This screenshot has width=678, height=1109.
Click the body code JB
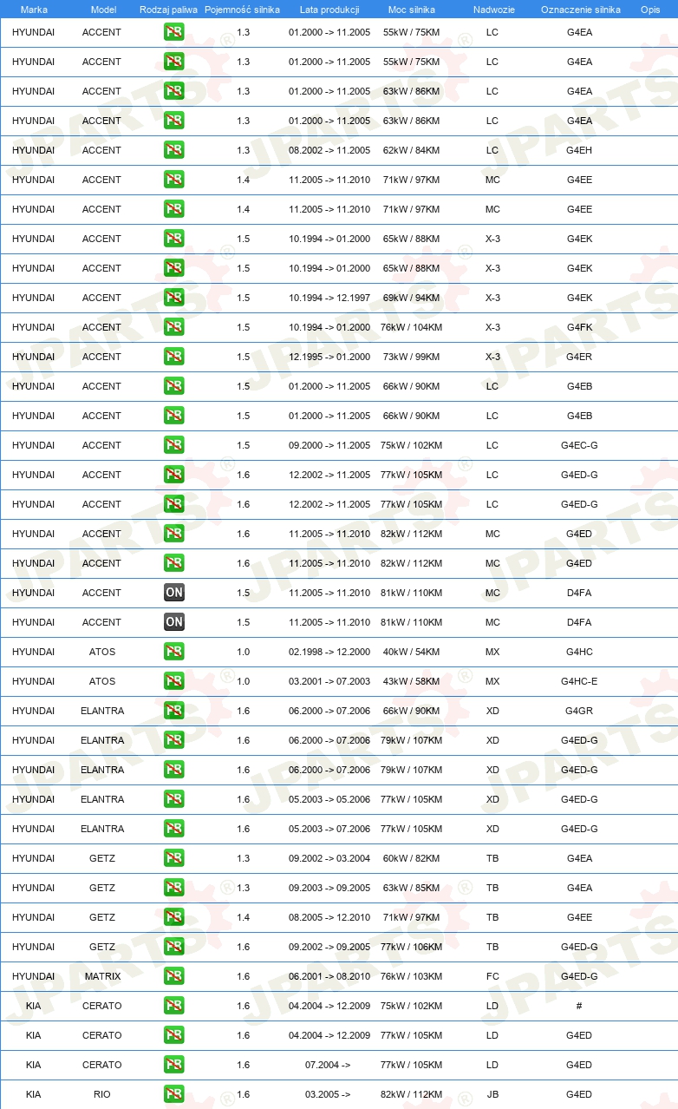pos(492,1094)
